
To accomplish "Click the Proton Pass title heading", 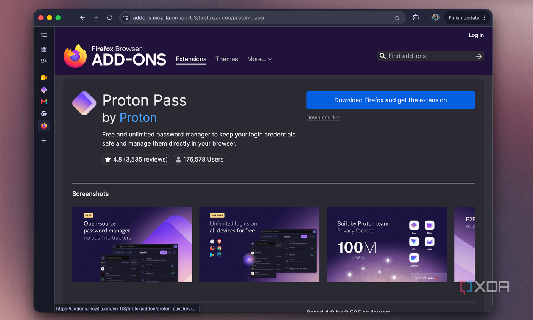I will pyautogui.click(x=145, y=100).
